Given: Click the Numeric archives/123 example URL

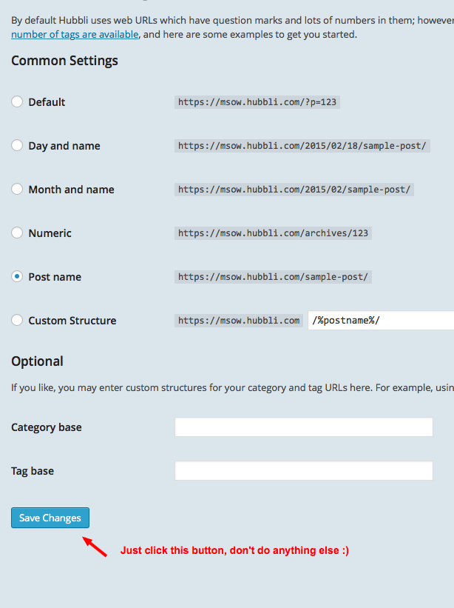Looking at the screenshot, I should point(272,233).
